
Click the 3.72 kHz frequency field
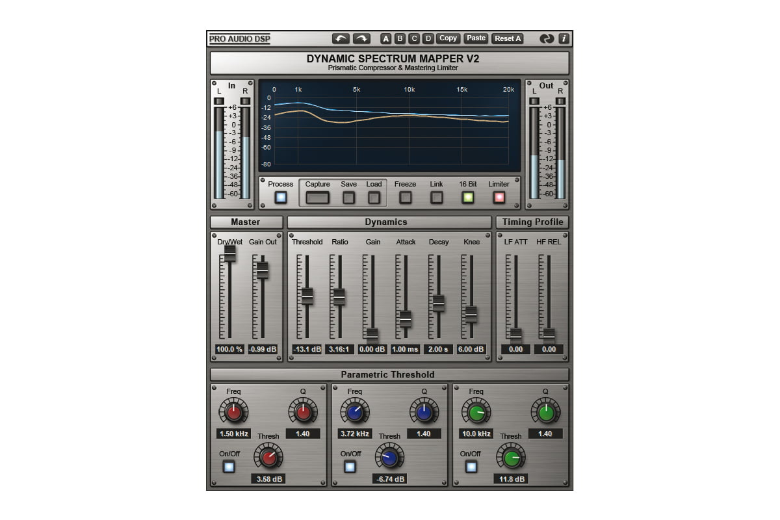355,434
